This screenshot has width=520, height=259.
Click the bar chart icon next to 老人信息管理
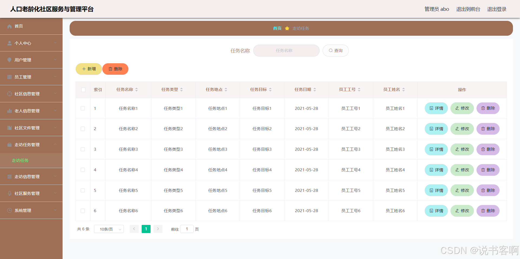9,111
